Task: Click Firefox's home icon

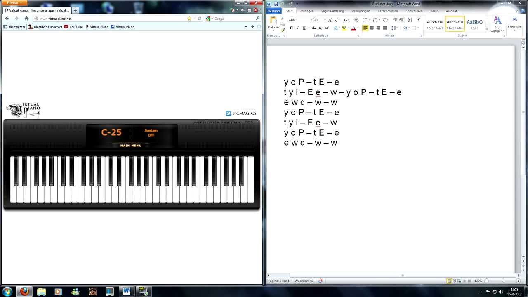Action: pyautogui.click(x=26, y=19)
